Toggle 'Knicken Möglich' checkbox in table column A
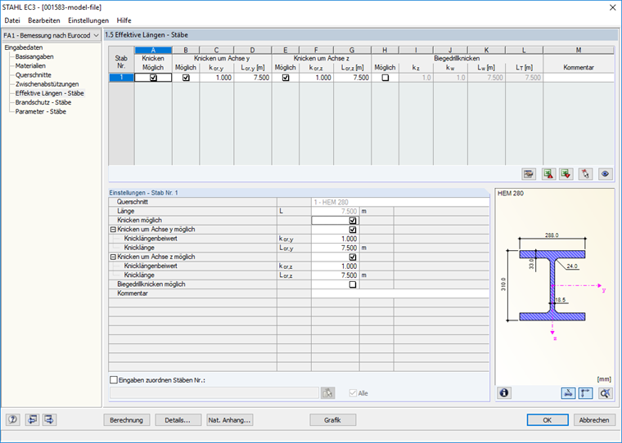This screenshot has width=622, height=443. 153,78
